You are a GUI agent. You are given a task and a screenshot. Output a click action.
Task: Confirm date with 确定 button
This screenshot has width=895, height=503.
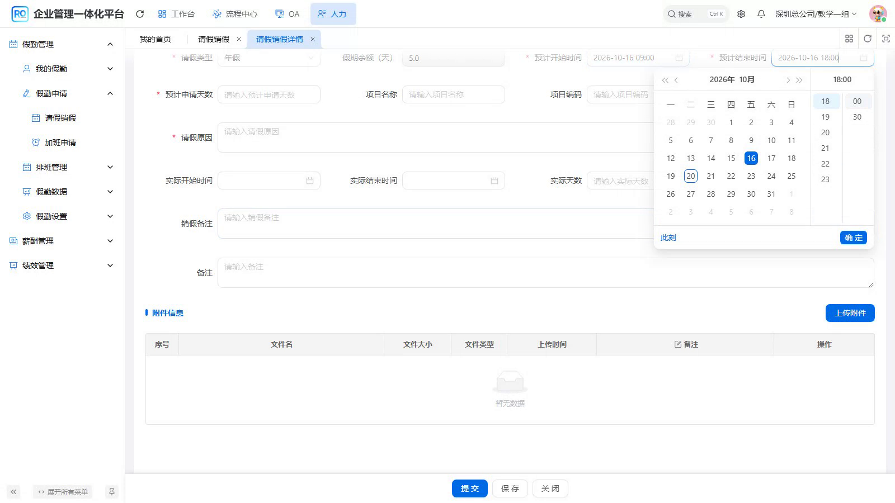tap(854, 238)
